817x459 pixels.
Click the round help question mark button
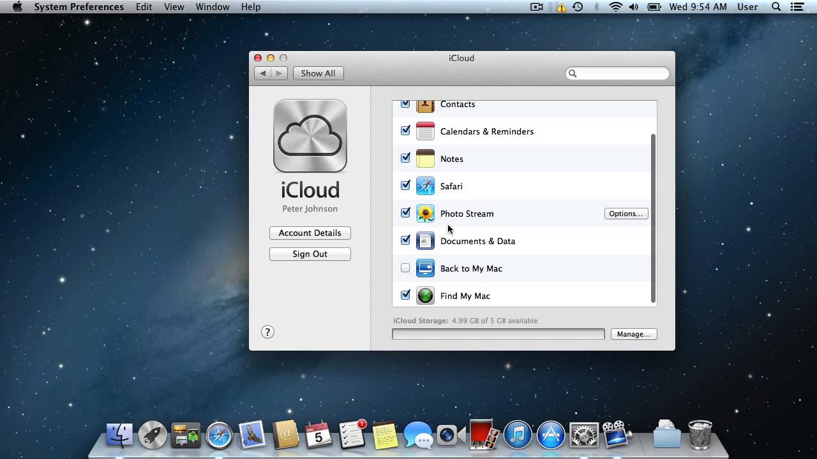[x=267, y=332]
